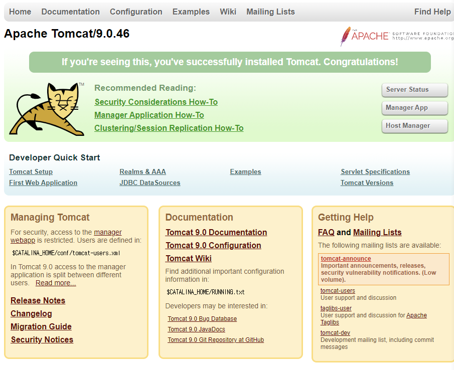This screenshot has width=454, height=370.
Task: Click the Server Status button
Action: [415, 90]
